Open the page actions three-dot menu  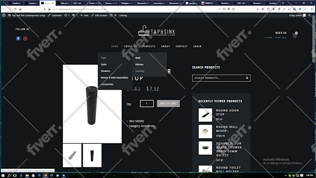coord(219,9)
